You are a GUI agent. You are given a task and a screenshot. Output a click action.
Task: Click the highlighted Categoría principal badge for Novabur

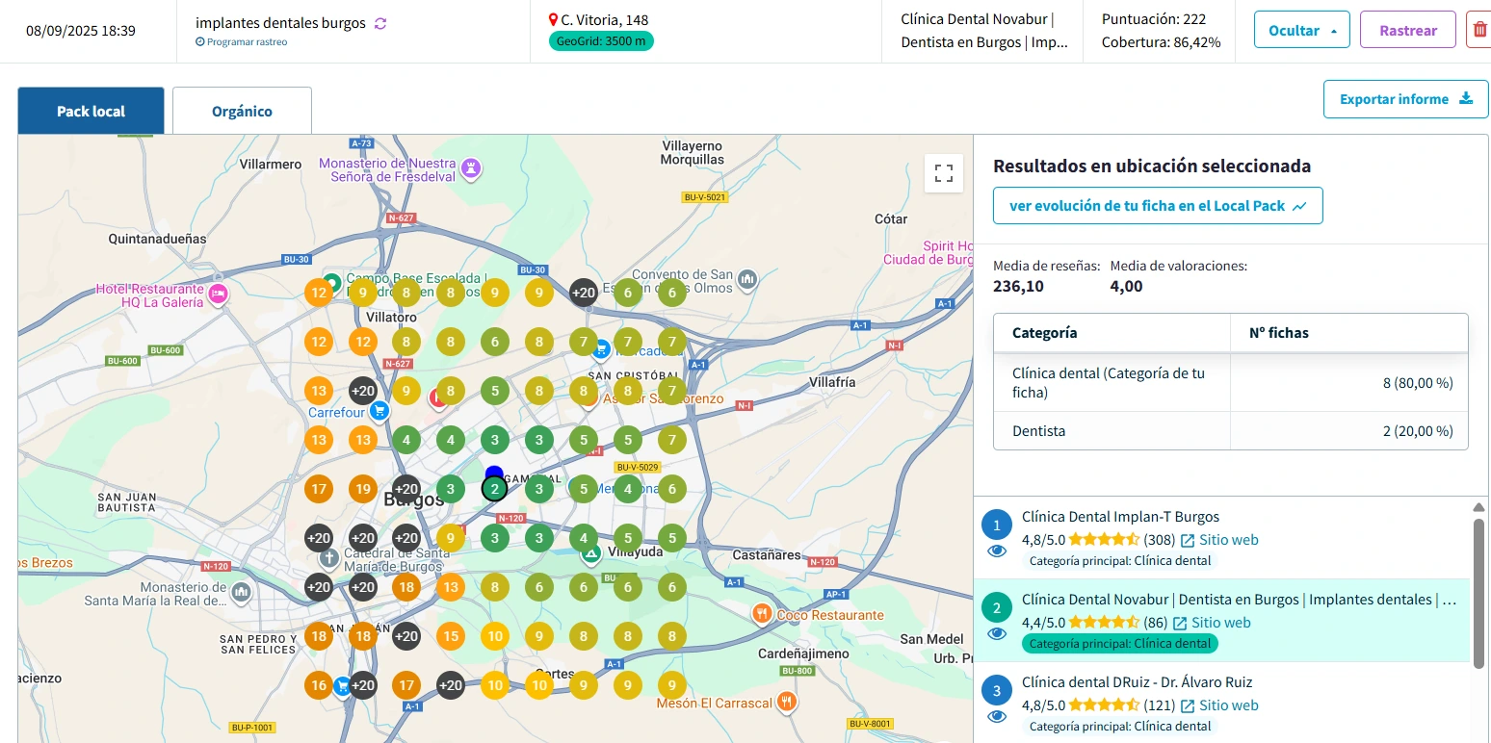click(x=1120, y=644)
